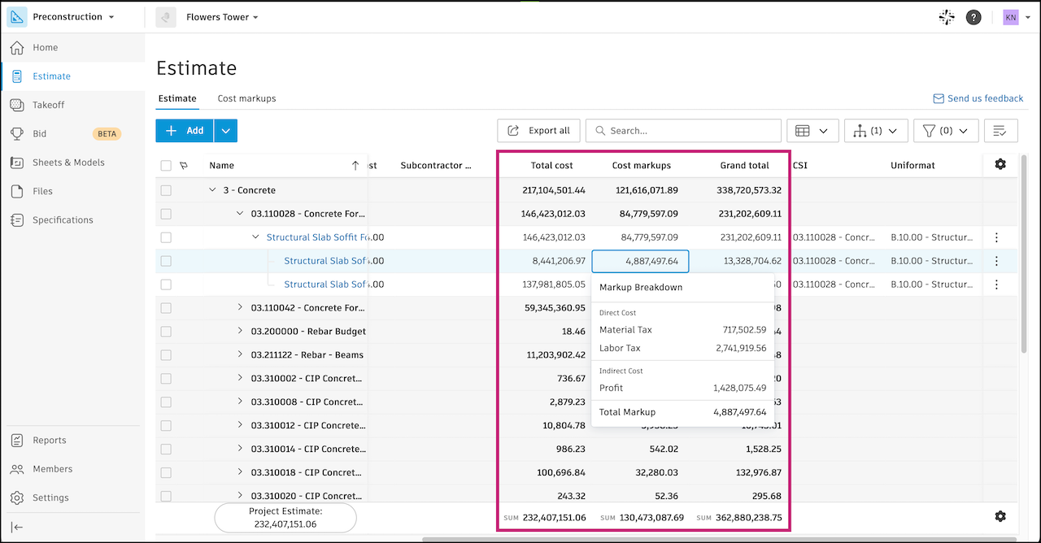Click the Members icon in sidebar

click(x=17, y=469)
